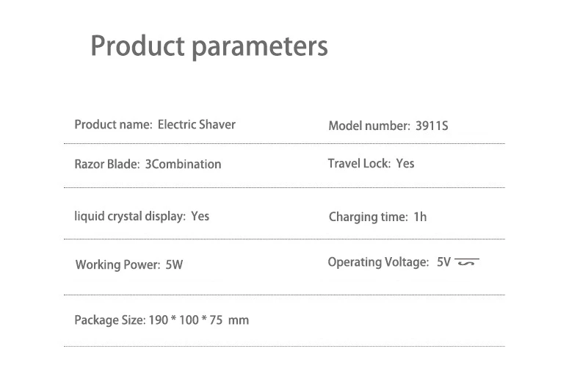Select the 5W power value

pos(174,264)
